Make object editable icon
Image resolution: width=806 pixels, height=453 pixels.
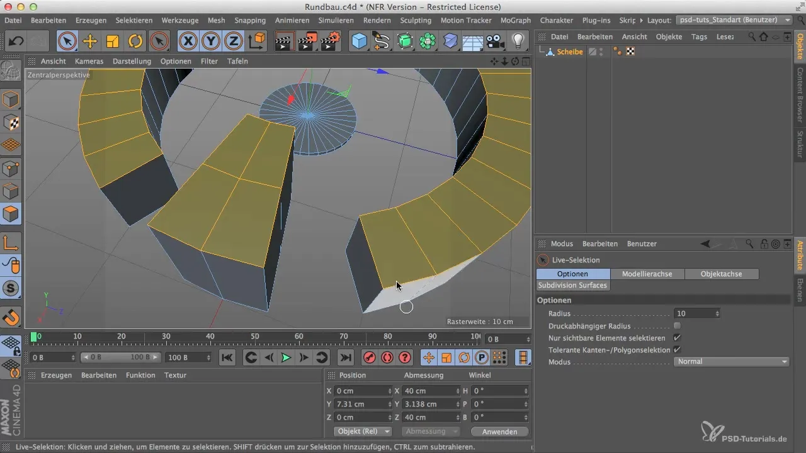(11, 71)
